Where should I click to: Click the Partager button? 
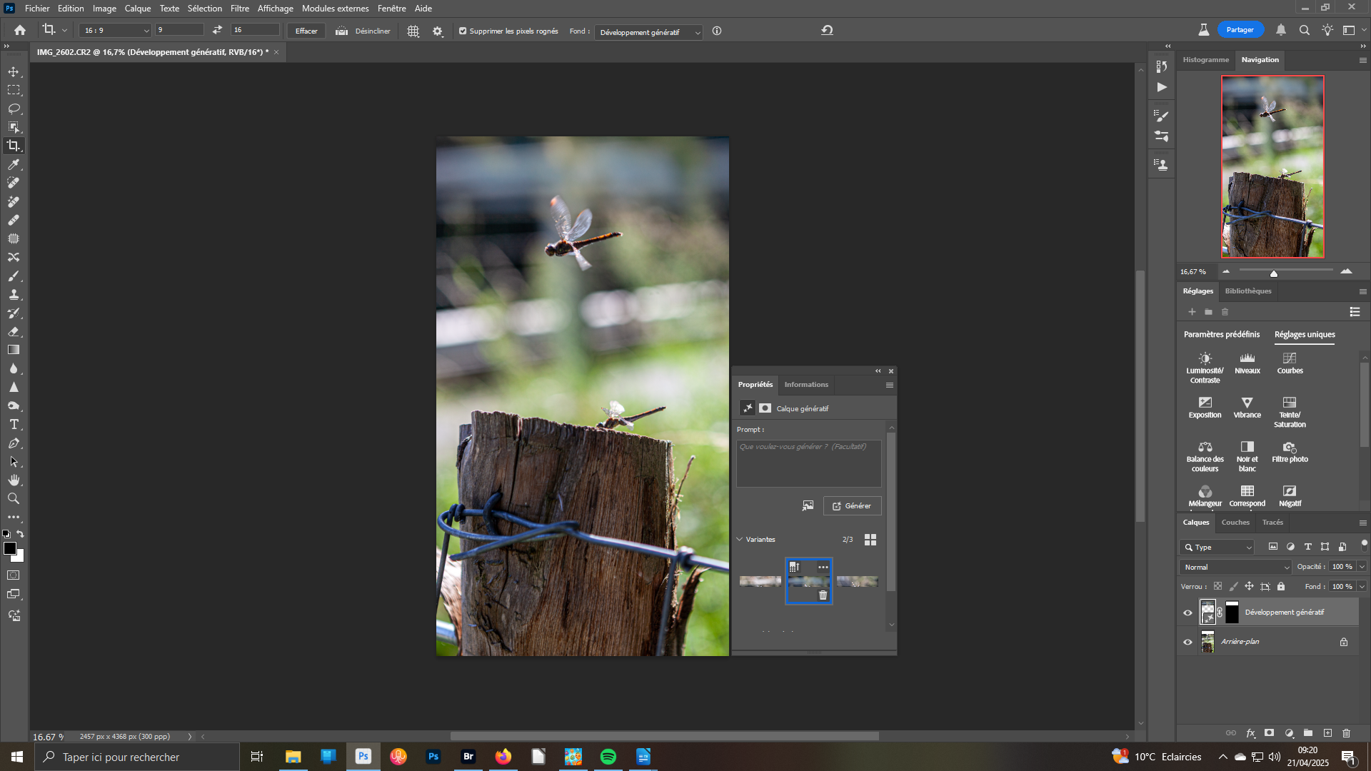pos(1240,30)
